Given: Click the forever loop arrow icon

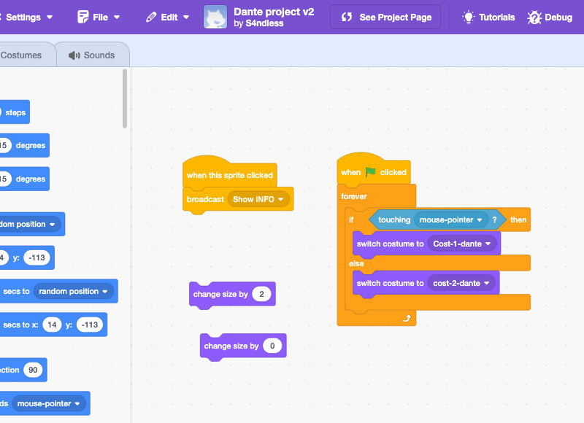Looking at the screenshot, I should click(407, 318).
